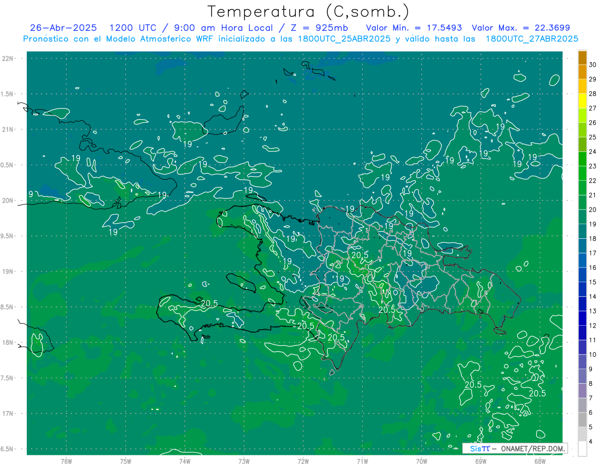This screenshot has height=468, width=606.
Task: Click legend label 16
Action: click(x=593, y=268)
